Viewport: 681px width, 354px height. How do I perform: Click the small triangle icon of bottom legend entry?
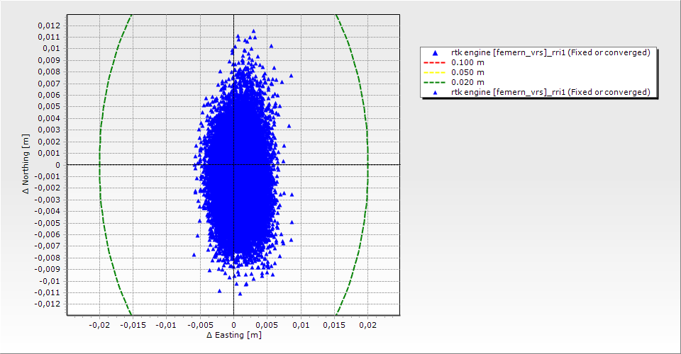pos(436,92)
